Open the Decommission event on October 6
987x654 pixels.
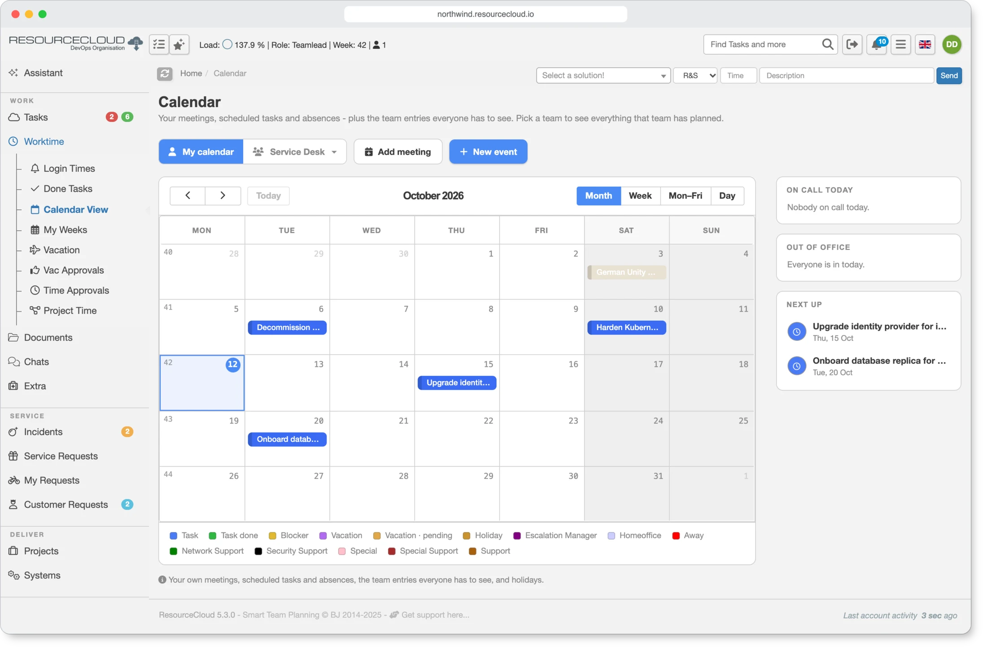(287, 327)
